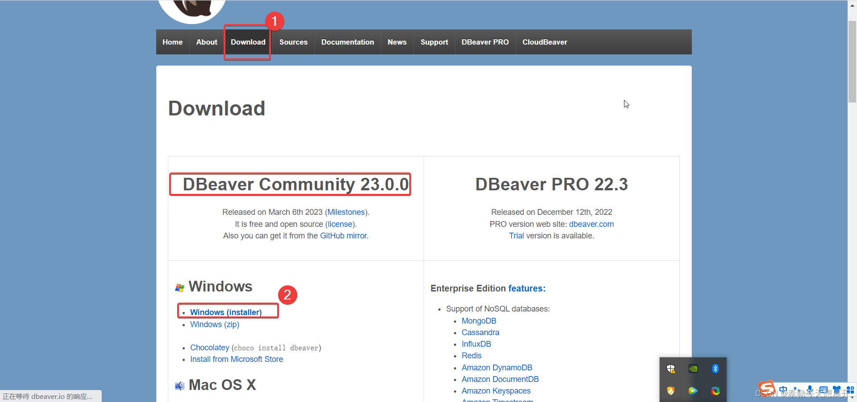Open the Chocolatey link
This screenshot has height=402, width=857.
coord(209,348)
